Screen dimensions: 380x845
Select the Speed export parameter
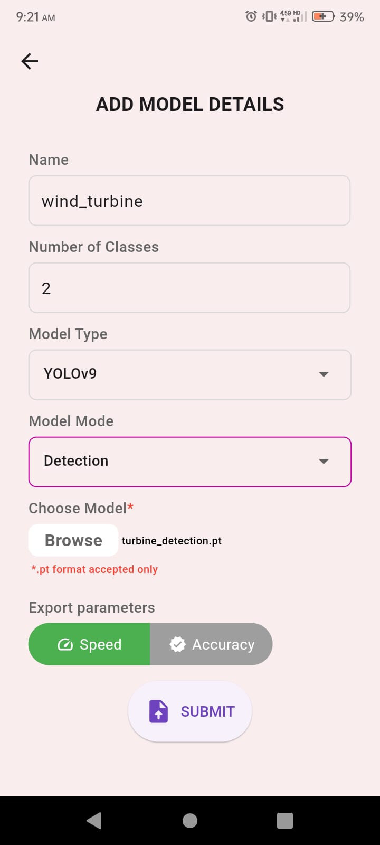89,644
